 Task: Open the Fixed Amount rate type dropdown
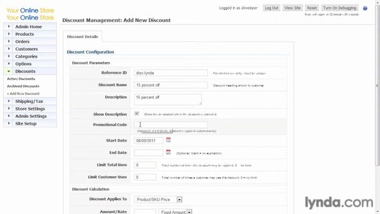coord(176,212)
